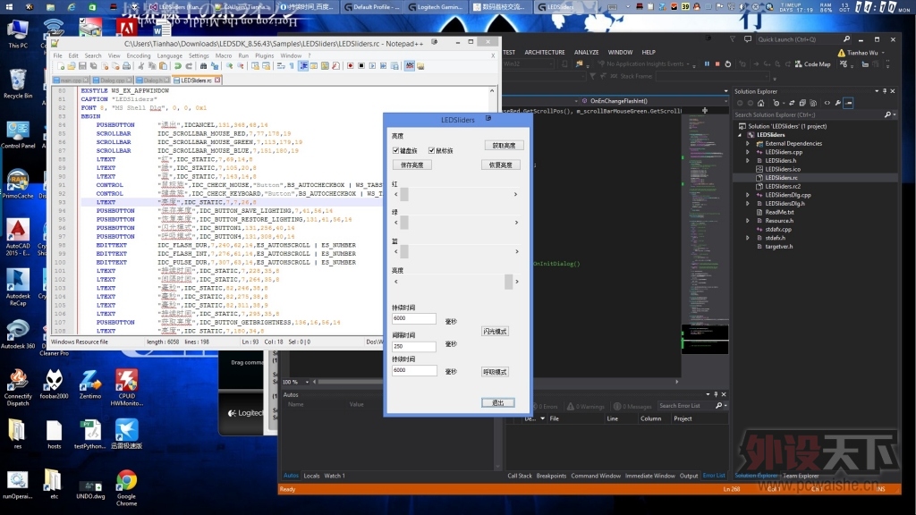The width and height of the screenshot is (916, 515).
Task: Click the Playback macro icon in Notepad++
Action: (x=373, y=66)
